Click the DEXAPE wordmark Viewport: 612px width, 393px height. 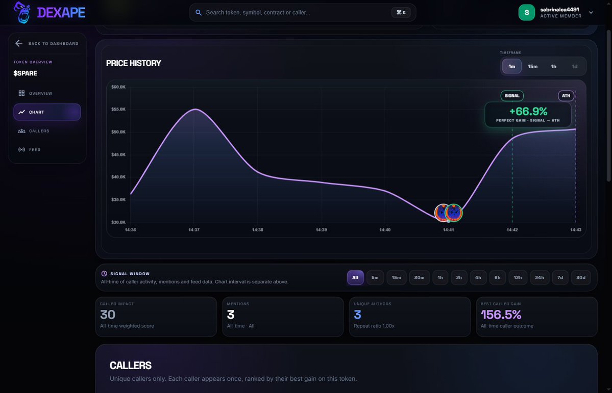(61, 12)
